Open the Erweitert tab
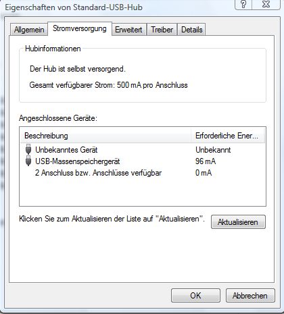 [x=129, y=30]
